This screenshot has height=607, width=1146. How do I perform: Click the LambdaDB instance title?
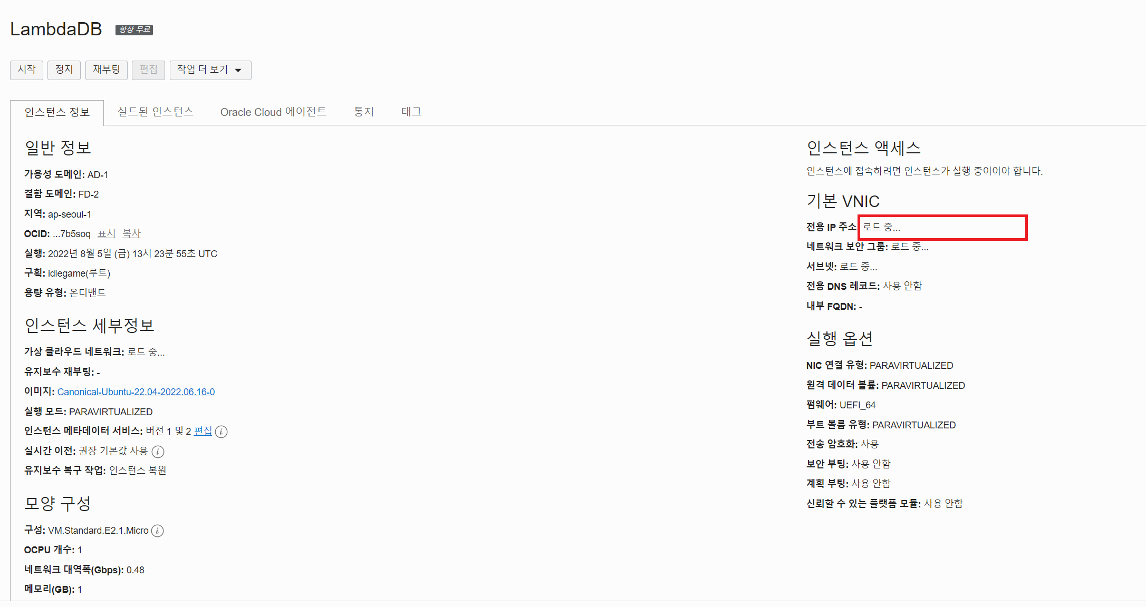click(56, 29)
